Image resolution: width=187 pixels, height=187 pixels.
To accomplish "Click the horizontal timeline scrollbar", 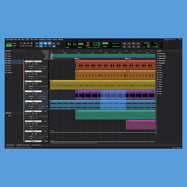I will click(x=73, y=143).
